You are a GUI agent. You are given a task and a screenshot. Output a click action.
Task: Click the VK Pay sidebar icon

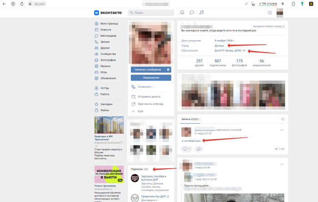point(96,88)
